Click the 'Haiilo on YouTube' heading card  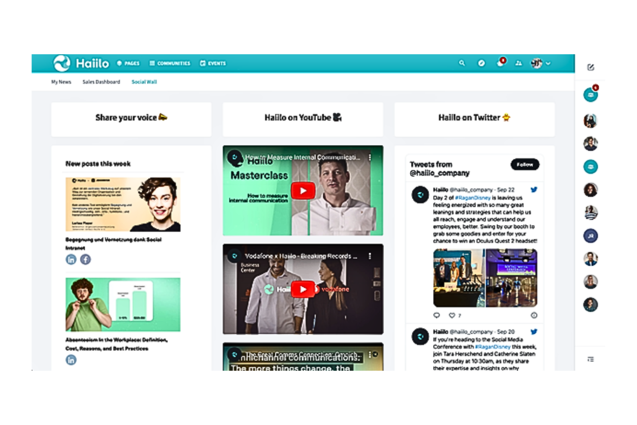(x=303, y=119)
